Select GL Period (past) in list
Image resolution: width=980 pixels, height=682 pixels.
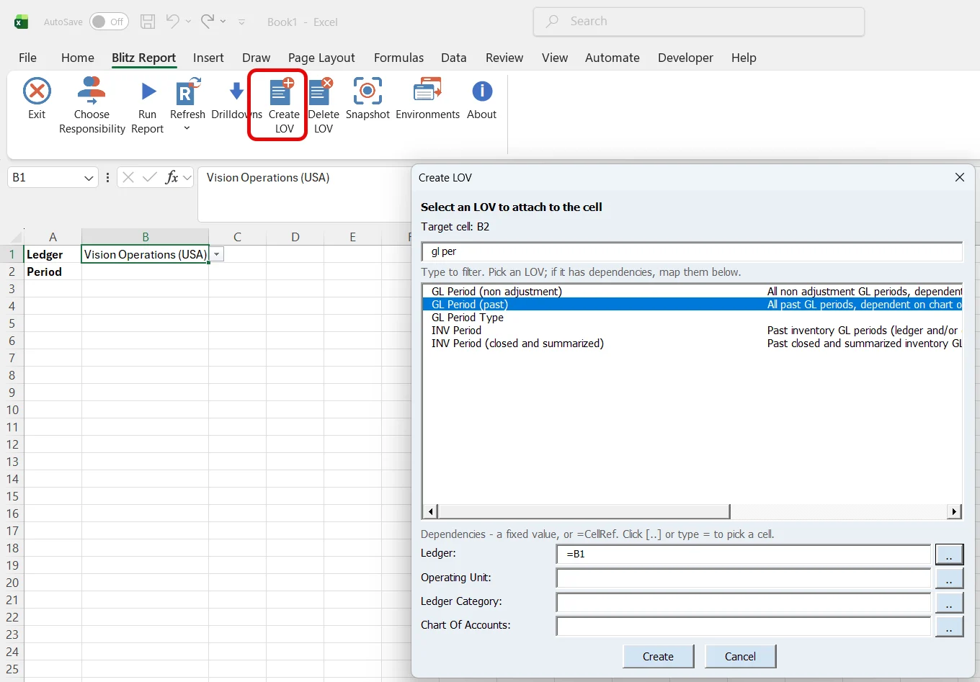coord(692,305)
